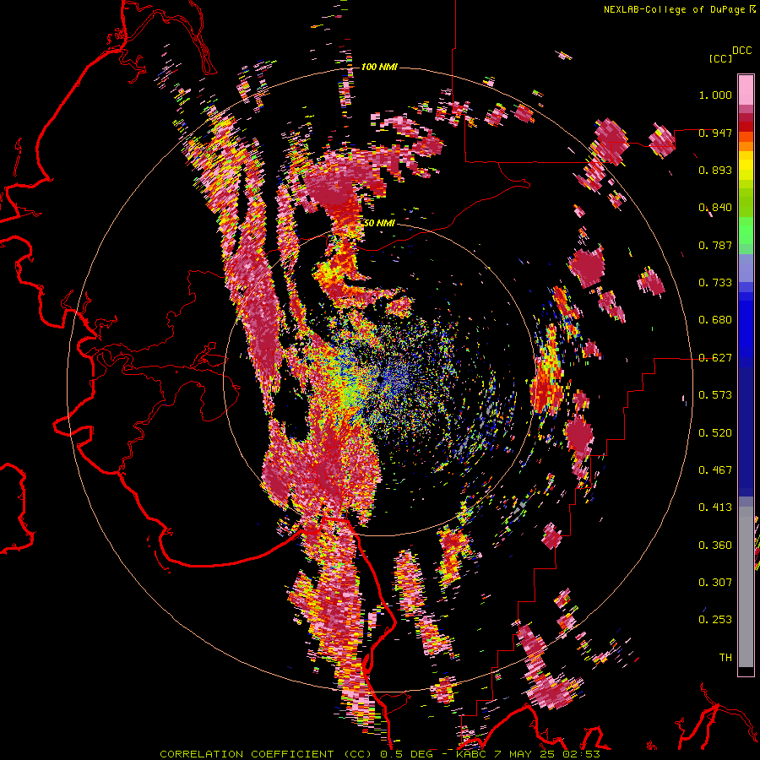Click the 0.307 scale value

point(715,583)
